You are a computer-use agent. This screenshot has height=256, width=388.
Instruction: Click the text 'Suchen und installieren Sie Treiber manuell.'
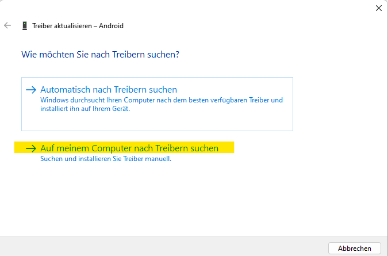(106, 159)
